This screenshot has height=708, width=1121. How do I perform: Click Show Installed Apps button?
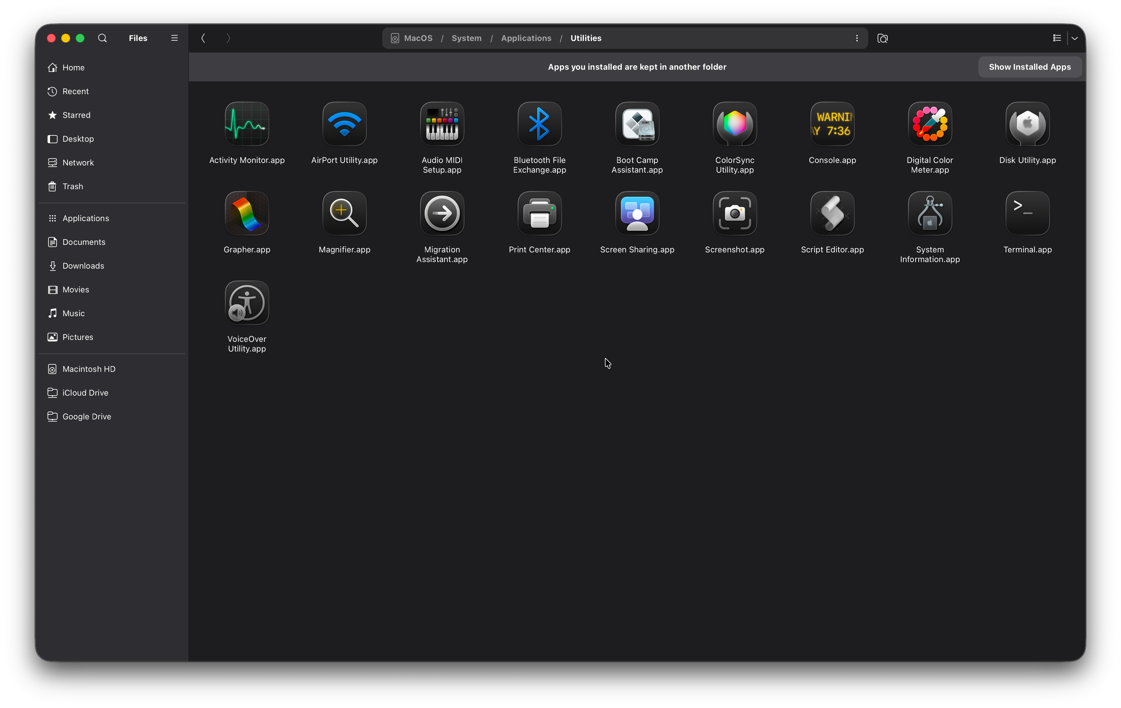pos(1029,67)
